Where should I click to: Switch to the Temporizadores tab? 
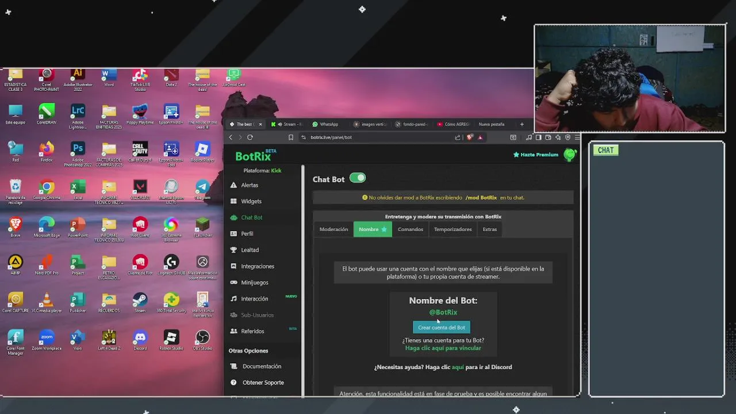point(453,229)
